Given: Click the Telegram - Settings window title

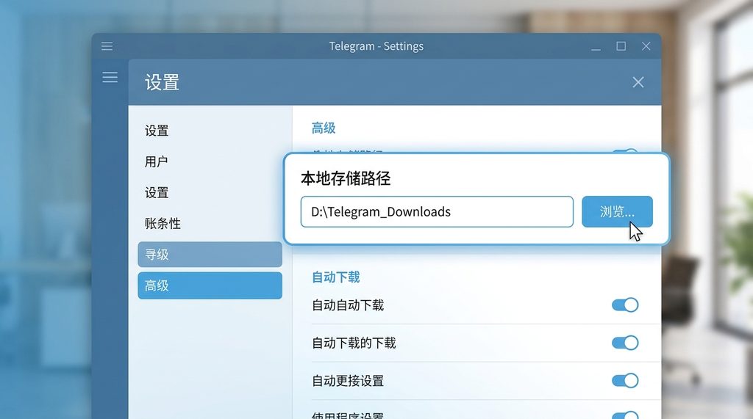Looking at the screenshot, I should pyautogui.click(x=376, y=46).
